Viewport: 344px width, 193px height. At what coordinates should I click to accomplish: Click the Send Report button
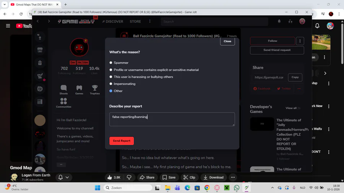pos(122,141)
